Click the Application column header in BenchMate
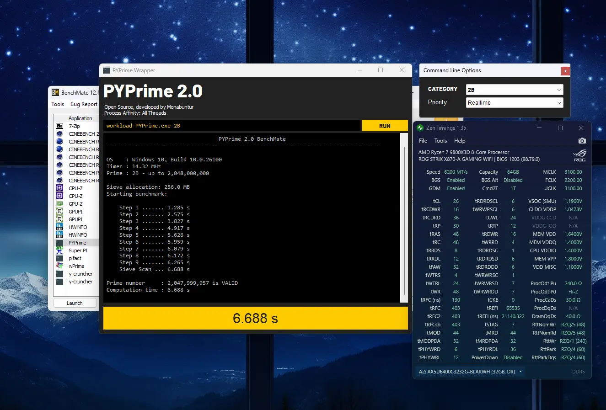 [80, 118]
